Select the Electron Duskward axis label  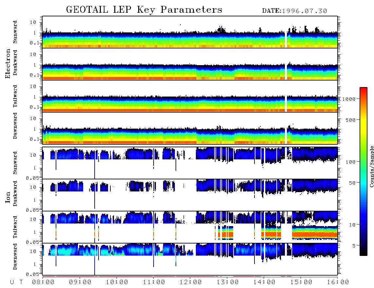(15, 63)
